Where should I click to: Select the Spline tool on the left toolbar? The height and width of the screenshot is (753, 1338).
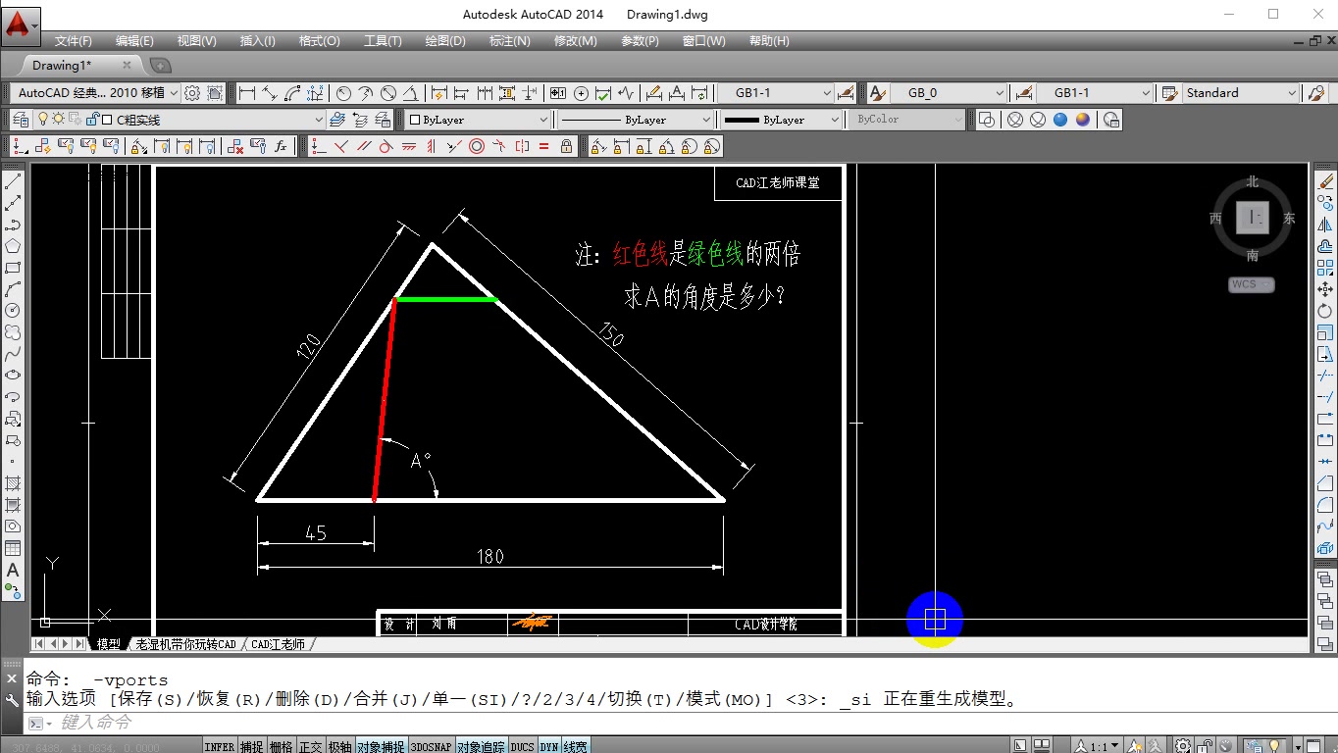tap(12, 352)
